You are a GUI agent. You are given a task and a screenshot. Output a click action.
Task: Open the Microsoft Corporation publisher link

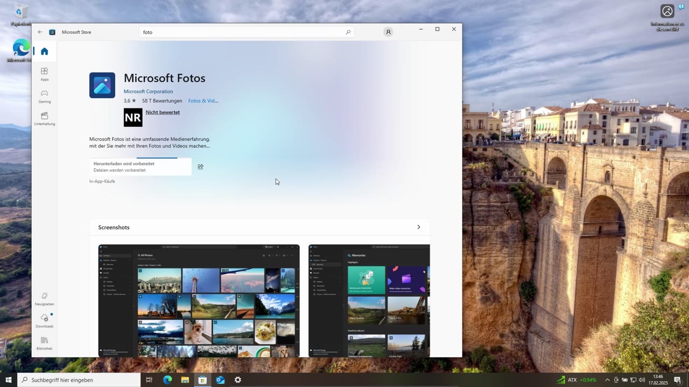tap(148, 91)
